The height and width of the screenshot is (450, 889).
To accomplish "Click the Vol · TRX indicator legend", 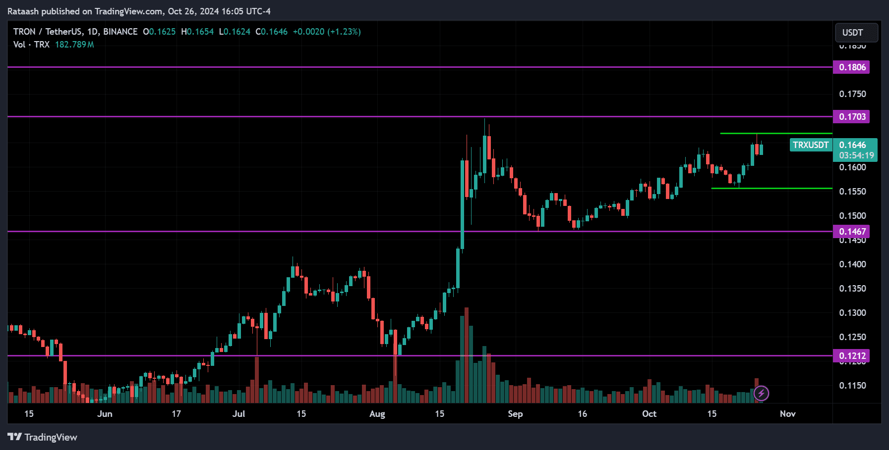I will click(31, 45).
